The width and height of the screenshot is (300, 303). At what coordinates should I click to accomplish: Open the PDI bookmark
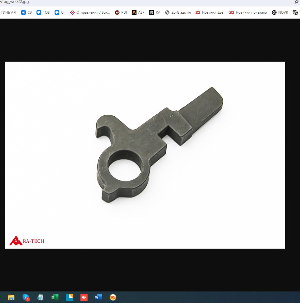(121, 12)
